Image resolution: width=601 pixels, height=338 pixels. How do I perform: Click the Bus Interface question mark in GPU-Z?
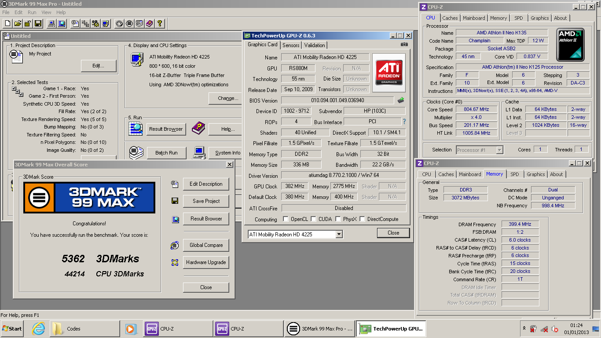click(x=404, y=121)
